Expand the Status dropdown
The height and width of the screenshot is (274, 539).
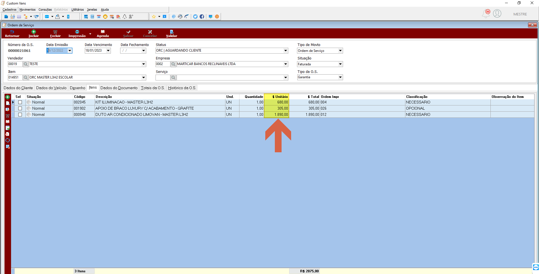point(286,51)
